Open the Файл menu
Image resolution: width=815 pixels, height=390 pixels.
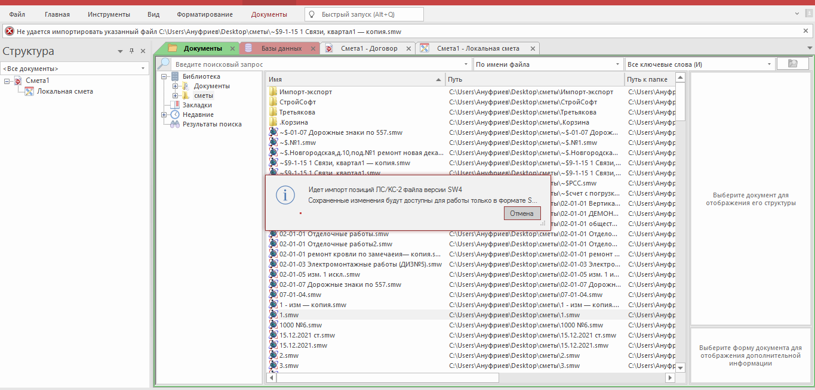pos(17,14)
